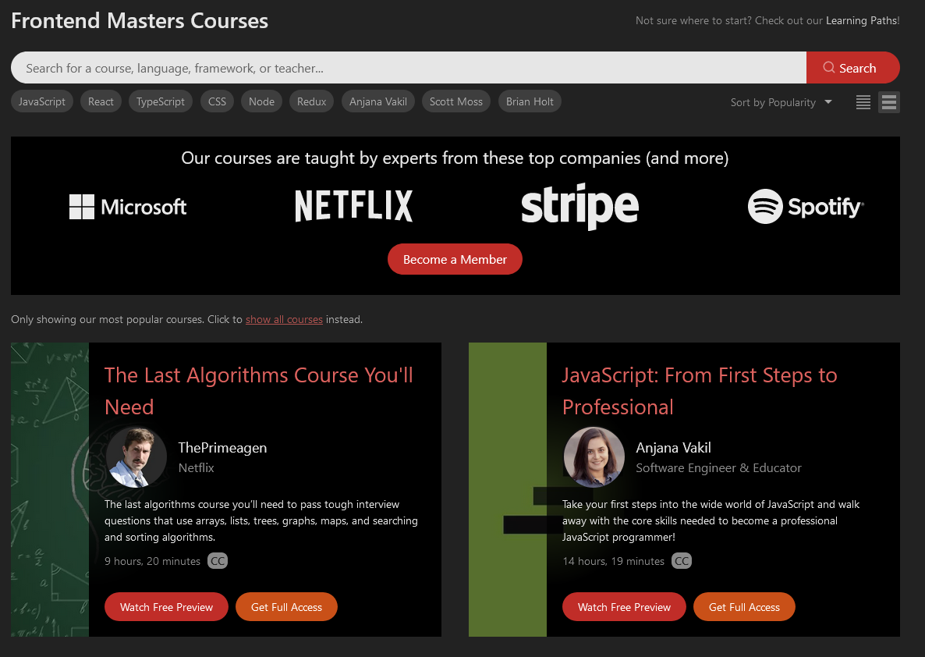
Task: Open JavaScript: From First Steps to Professional title
Action: 700,391
